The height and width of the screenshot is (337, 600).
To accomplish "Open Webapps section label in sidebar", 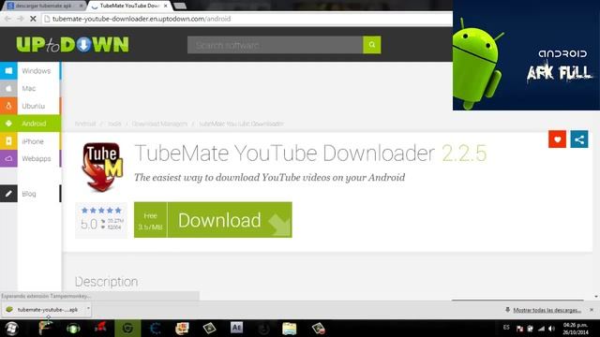I will point(37,158).
